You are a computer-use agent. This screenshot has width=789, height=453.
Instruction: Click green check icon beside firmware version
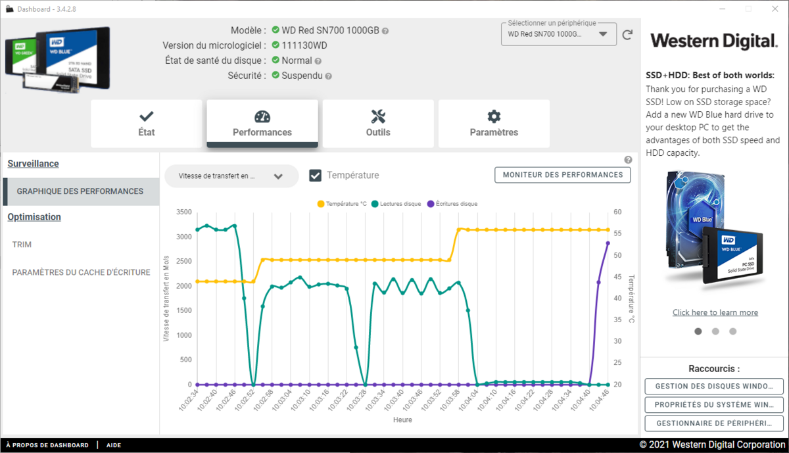pos(275,45)
